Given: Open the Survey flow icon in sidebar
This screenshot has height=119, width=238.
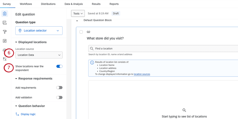Looking at the screenshot, I should (4, 23).
